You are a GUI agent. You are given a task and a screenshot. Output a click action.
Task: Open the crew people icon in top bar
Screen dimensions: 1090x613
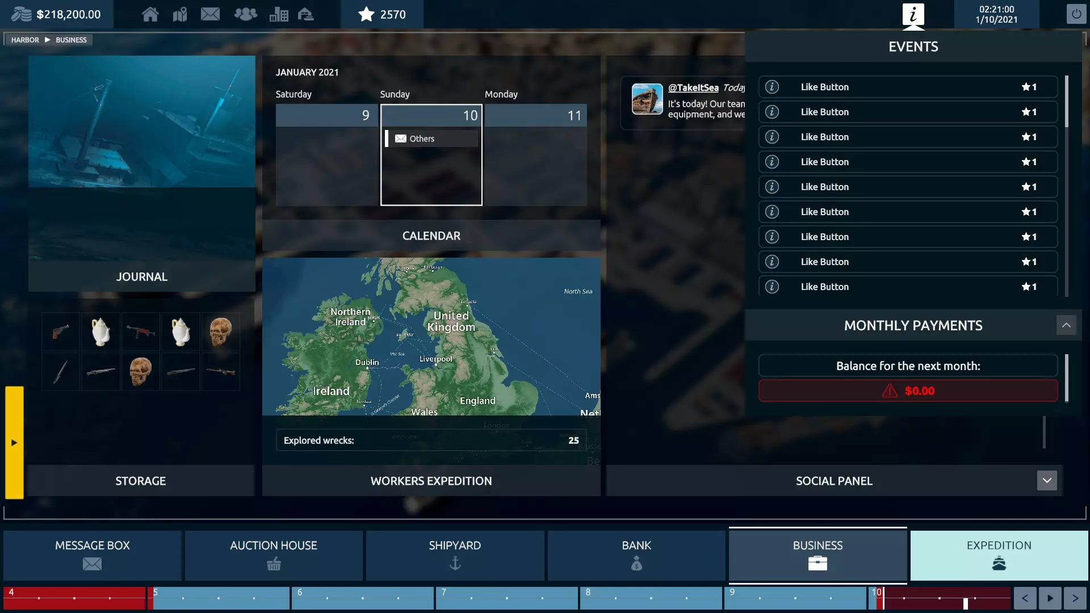[x=245, y=14]
